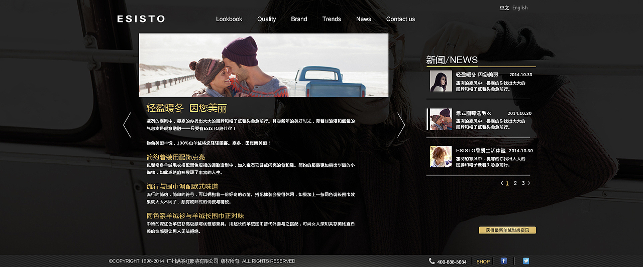
Task: Open the Twitter icon
Action: tap(526, 261)
